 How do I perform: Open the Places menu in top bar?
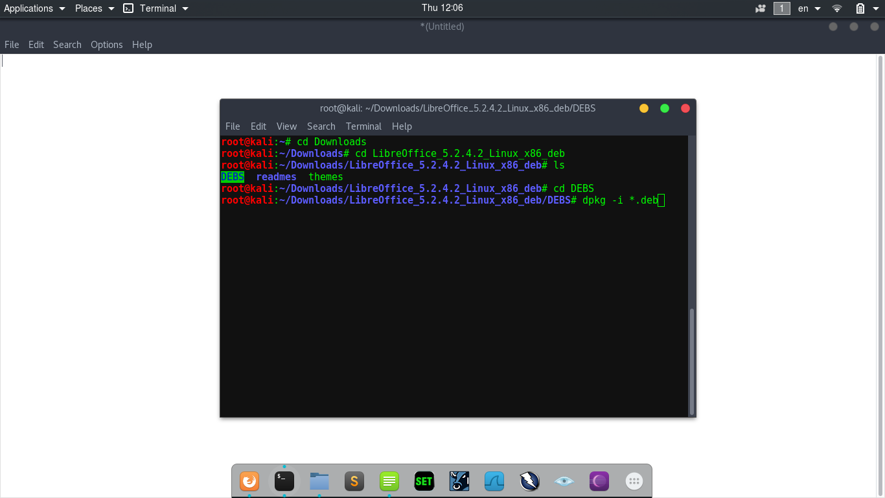95,8
